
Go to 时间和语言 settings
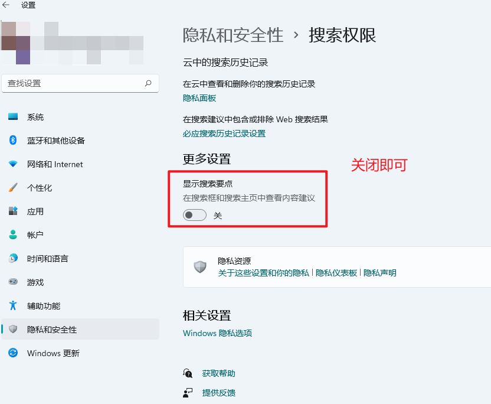[x=47, y=259]
